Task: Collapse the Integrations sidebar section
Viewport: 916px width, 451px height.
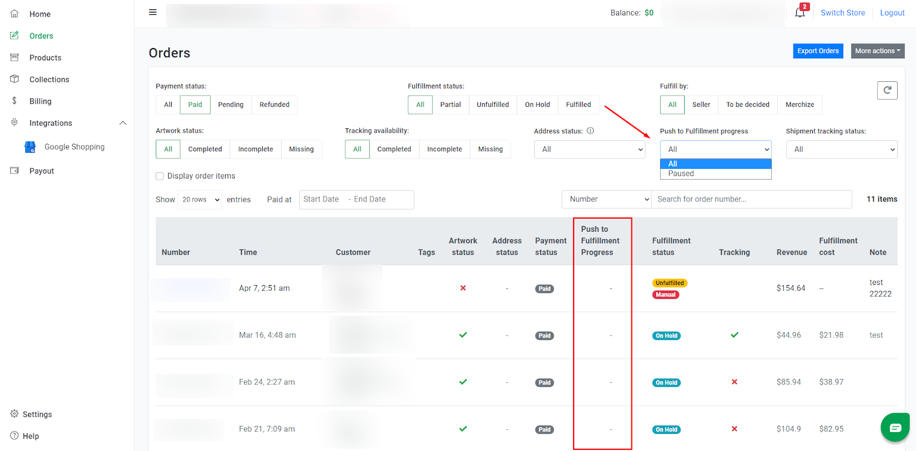Action: pos(123,123)
